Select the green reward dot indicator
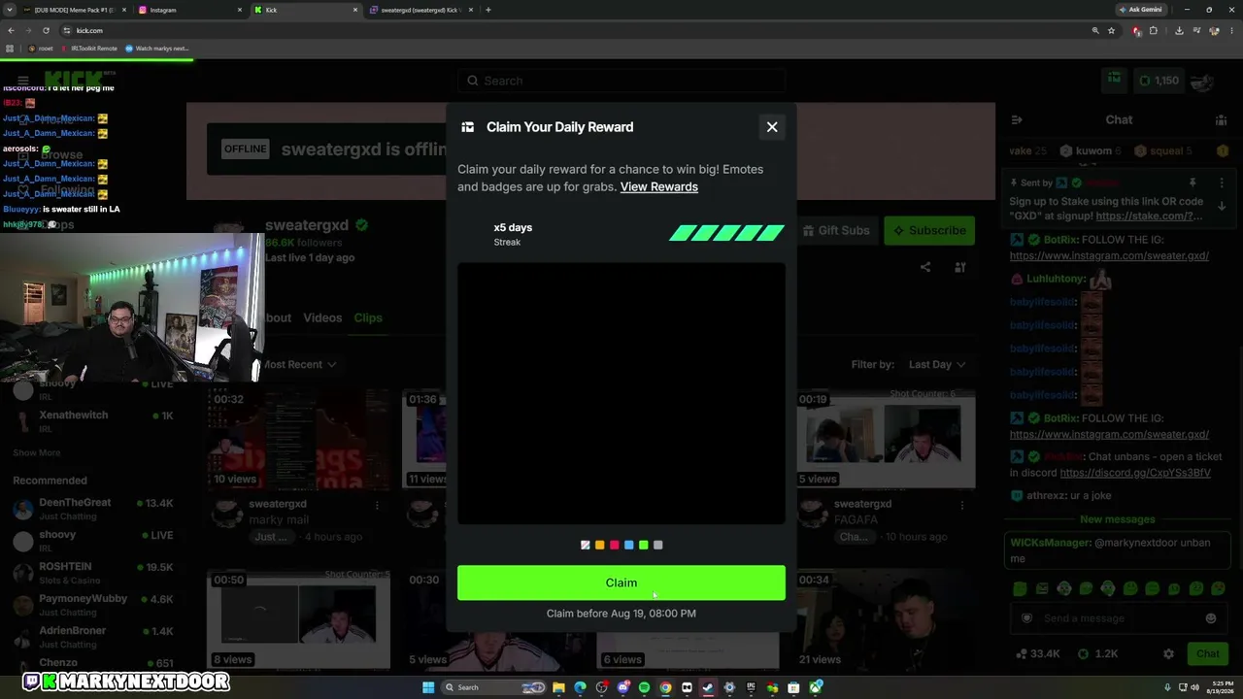Viewport: 1243px width, 699px height. (x=643, y=546)
